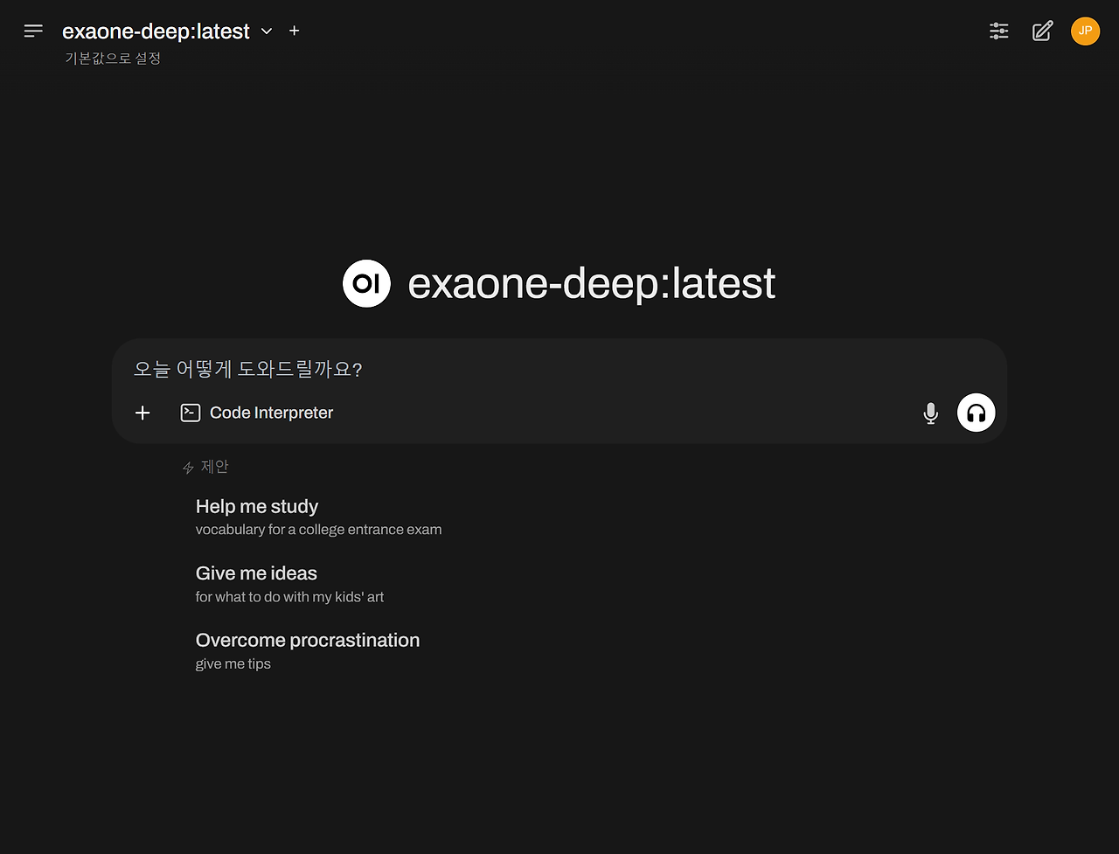Open chat Controls via sliders icon
The width and height of the screenshot is (1119, 854).
coord(998,31)
